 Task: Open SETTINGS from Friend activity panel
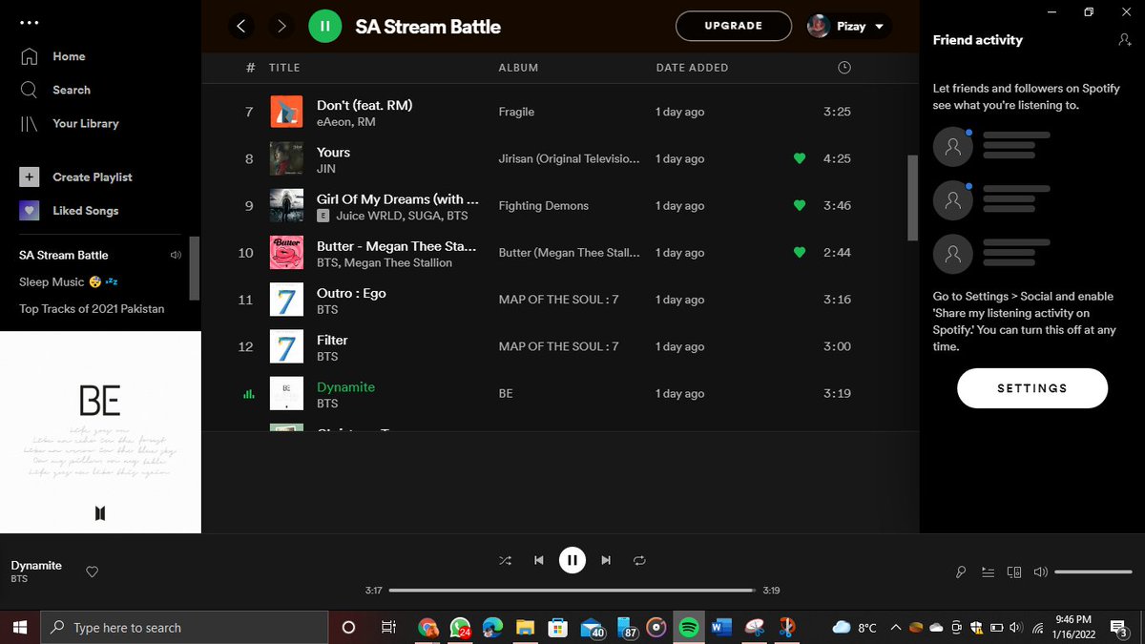(1032, 388)
